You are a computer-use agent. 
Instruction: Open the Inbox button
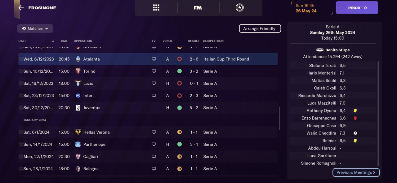tap(357, 8)
